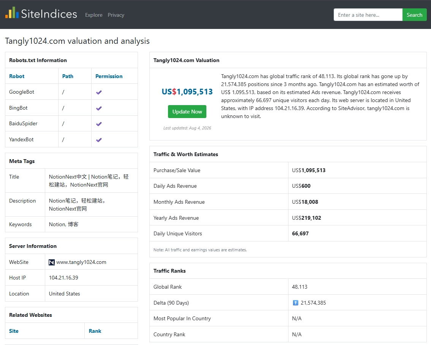Screen dimensions: 431x345
Task: Click the SiteIndices brand name link
Action: pos(49,14)
